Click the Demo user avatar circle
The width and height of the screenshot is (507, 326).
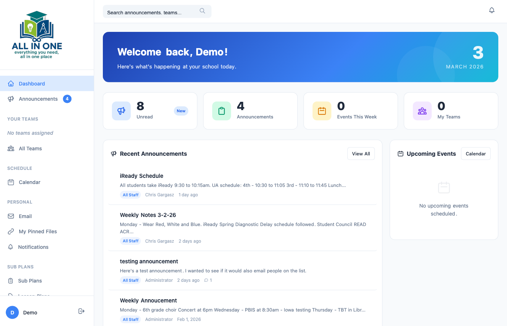tap(12, 312)
